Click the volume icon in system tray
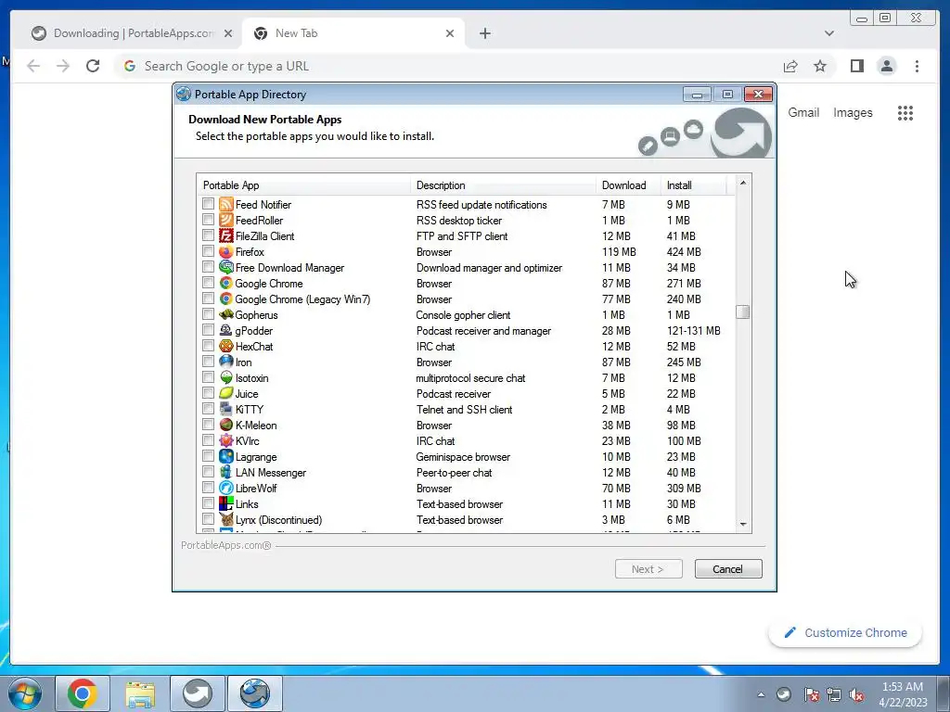This screenshot has height=712, width=950. (x=856, y=695)
